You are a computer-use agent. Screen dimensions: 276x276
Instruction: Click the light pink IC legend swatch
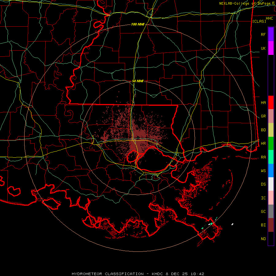click(271, 198)
